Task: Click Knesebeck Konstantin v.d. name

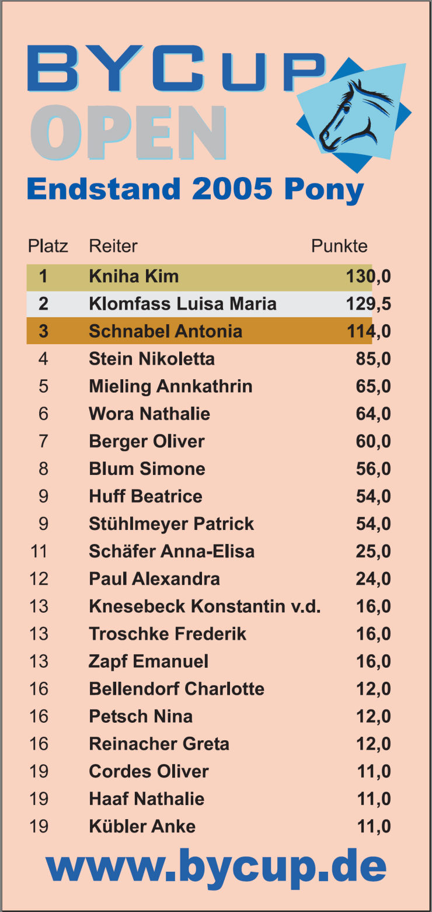Action: click(204, 606)
